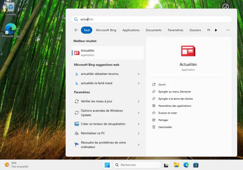The width and height of the screenshot is (243, 170).
Task: Click Ouvrir to launch Actualités
Action: pos(162,85)
